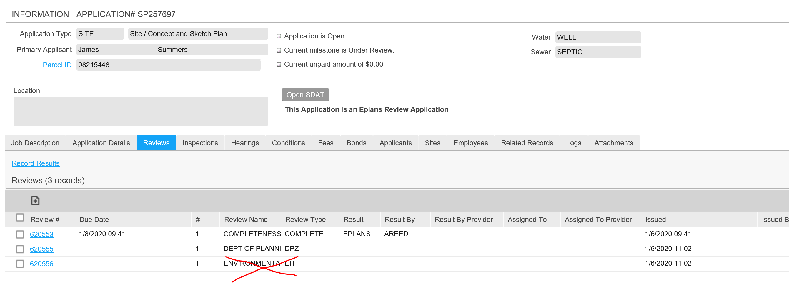Open review number 620555 link
Image resolution: width=789 pixels, height=290 pixels.
click(x=42, y=249)
